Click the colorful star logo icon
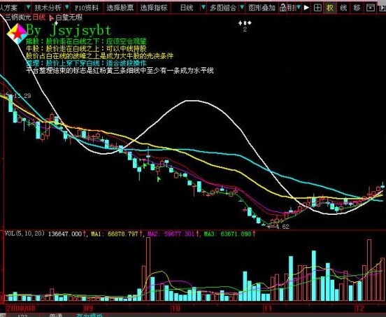386x317 pixels. 17,34
